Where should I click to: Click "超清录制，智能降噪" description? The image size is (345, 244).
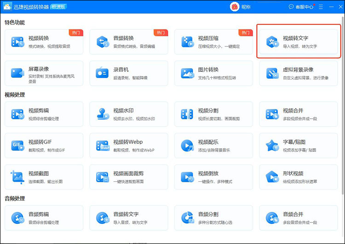(x=131, y=78)
